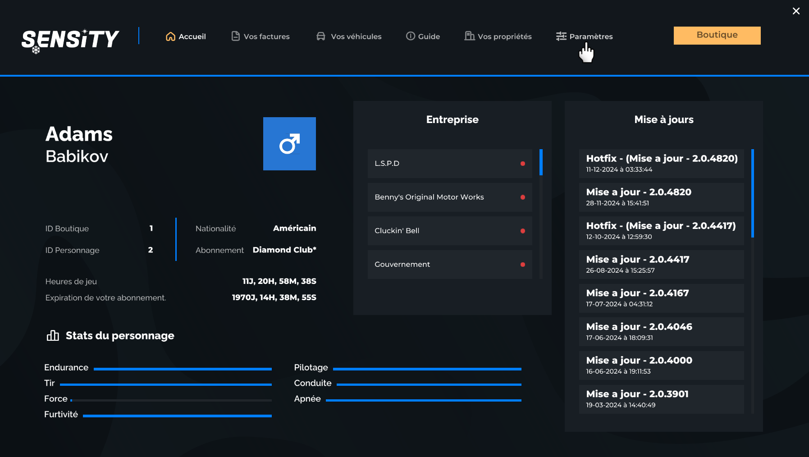Image resolution: width=809 pixels, height=457 pixels.
Task: Click the Furtivité stat bar
Action: click(177, 416)
